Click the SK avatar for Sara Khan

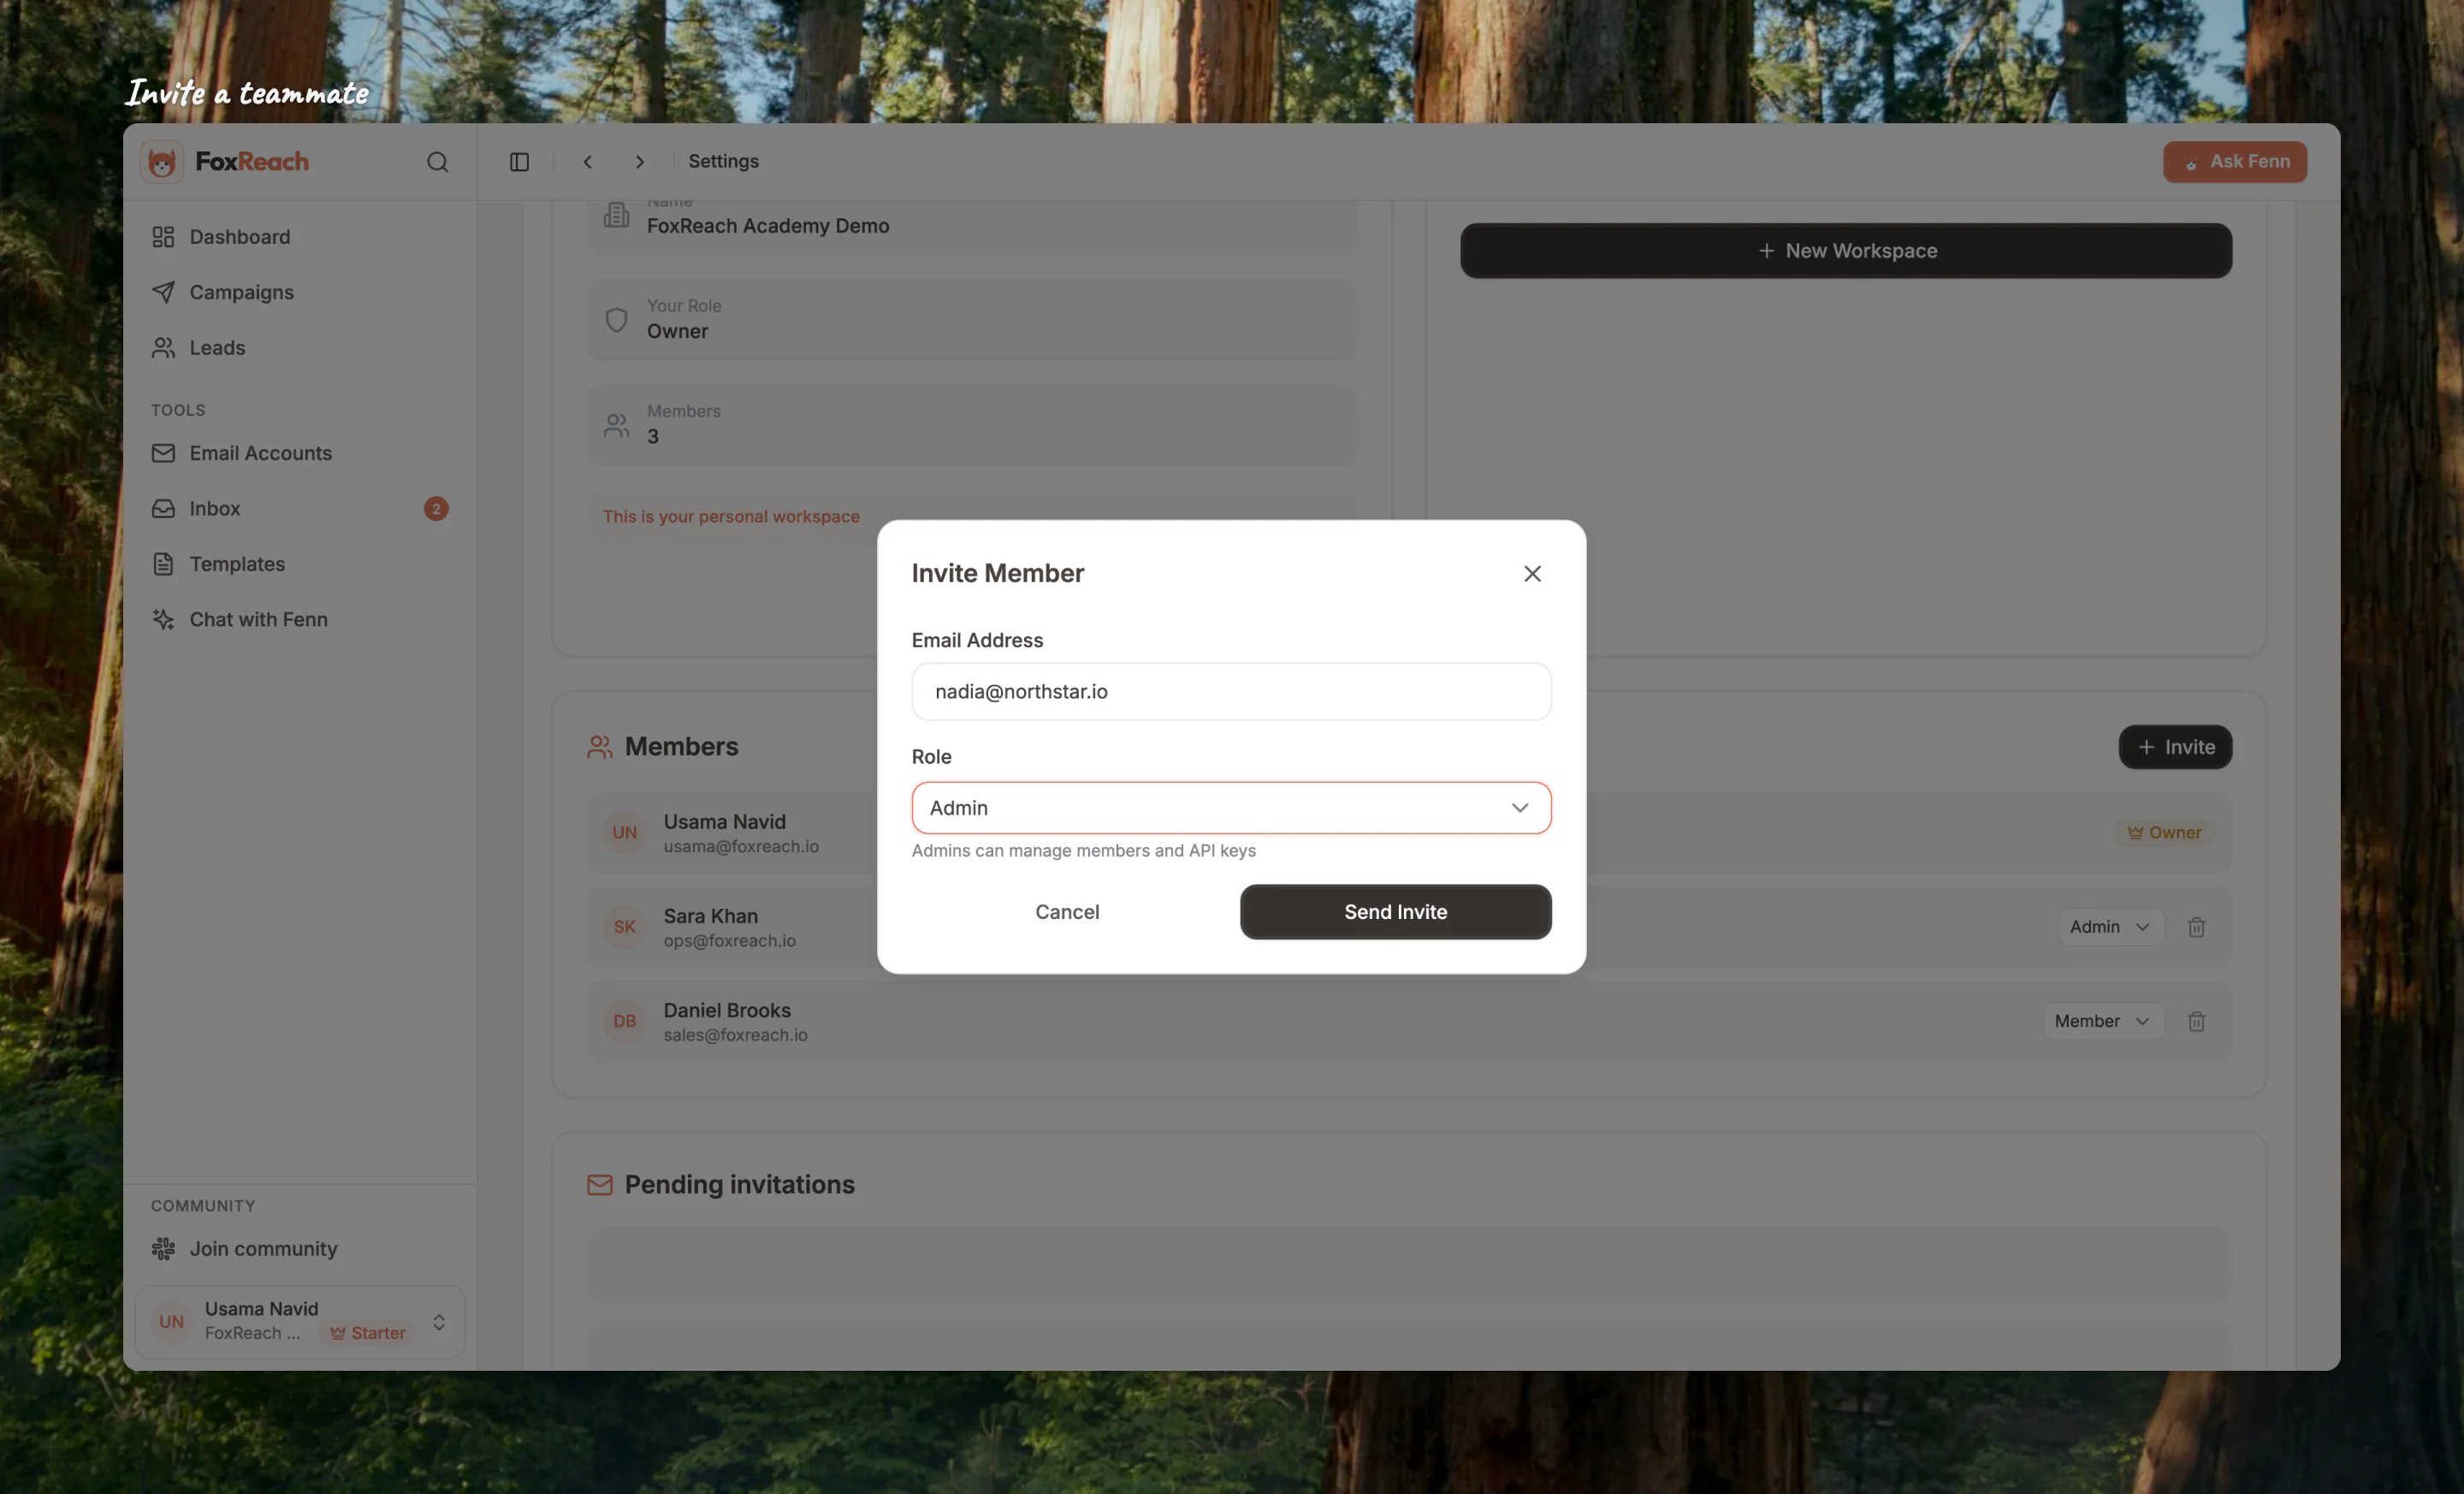[625, 927]
